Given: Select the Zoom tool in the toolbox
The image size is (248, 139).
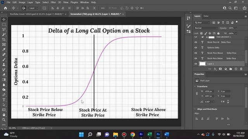Looking at the screenshot, I should (x=4, y=120).
